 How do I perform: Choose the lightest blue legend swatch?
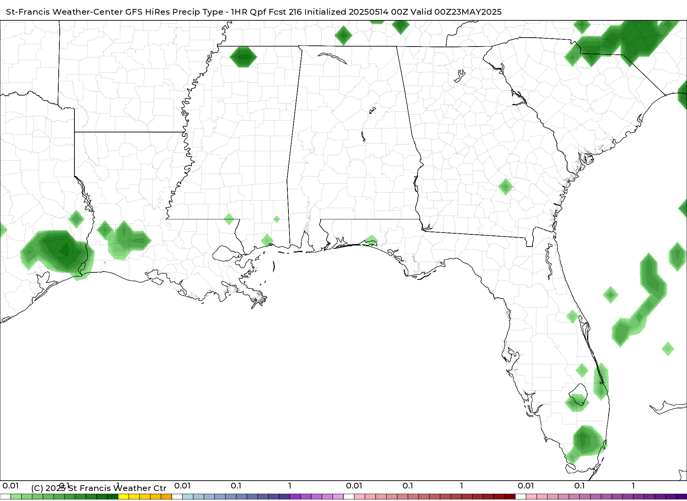tap(188, 497)
